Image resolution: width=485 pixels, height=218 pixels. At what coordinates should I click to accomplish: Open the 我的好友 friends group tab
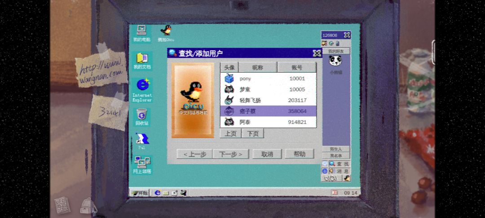[336, 51]
